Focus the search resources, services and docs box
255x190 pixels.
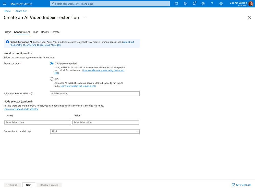[110, 4]
